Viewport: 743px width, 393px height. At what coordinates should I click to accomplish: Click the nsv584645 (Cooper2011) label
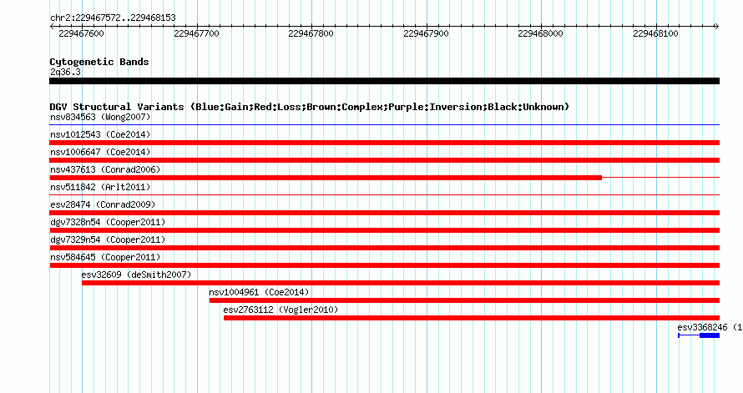(x=105, y=257)
